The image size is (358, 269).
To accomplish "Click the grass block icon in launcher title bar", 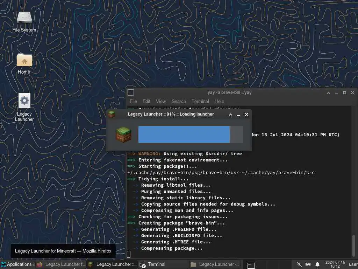I will [112, 114].
